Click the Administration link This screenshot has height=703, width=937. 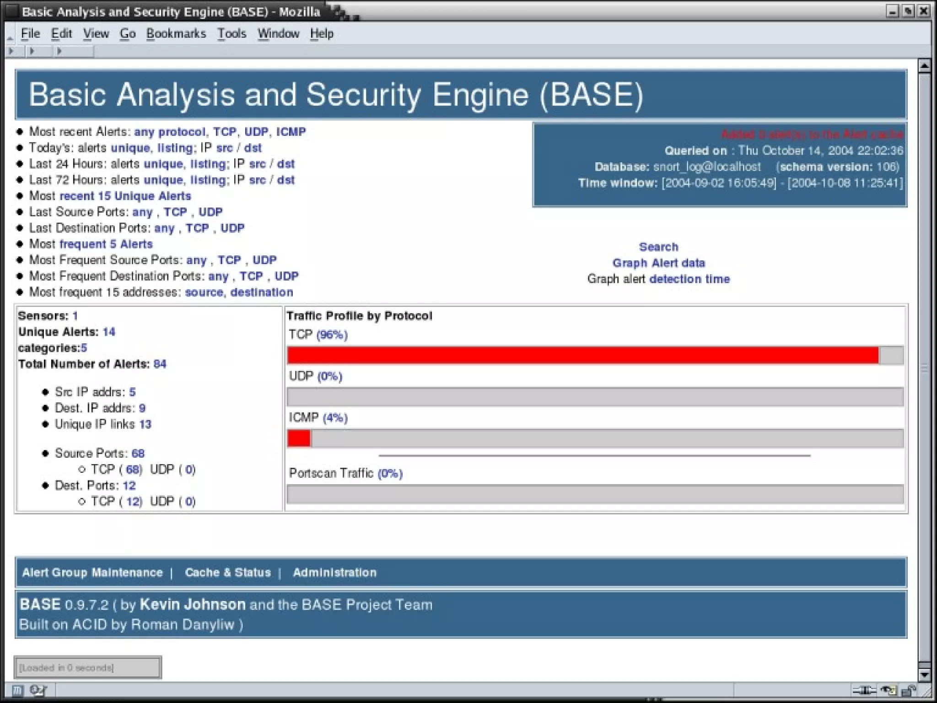tap(334, 573)
